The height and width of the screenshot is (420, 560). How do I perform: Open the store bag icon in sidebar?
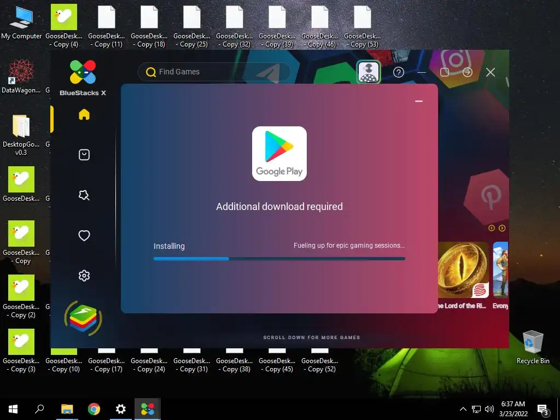tap(84, 155)
